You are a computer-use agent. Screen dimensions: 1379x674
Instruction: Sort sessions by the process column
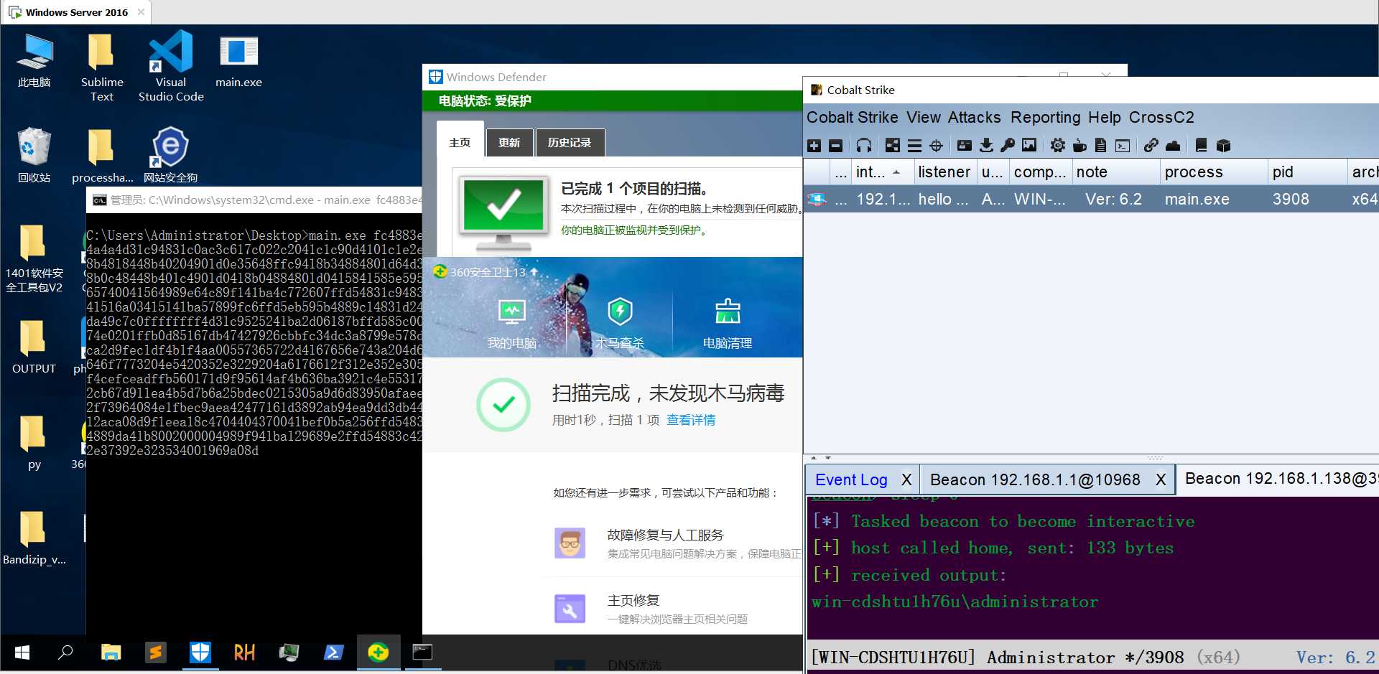coord(1213,172)
